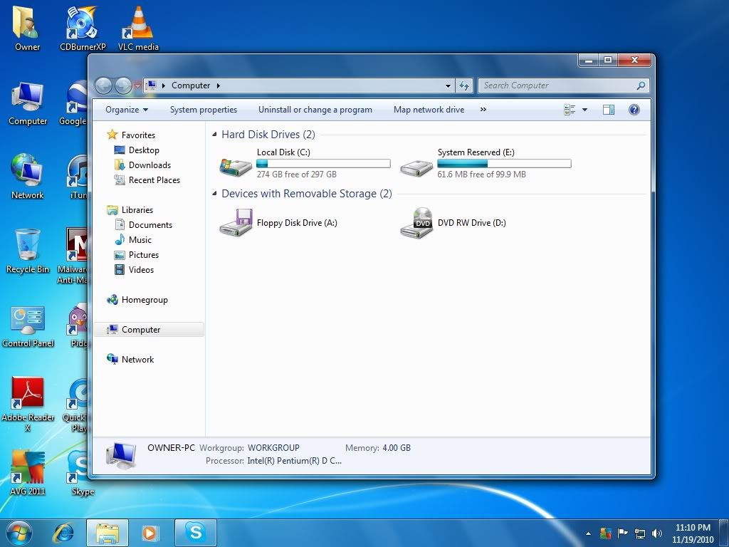The height and width of the screenshot is (547, 729).
Task: Select the Floppy Disk Drive (A:) icon
Action: tap(236, 222)
